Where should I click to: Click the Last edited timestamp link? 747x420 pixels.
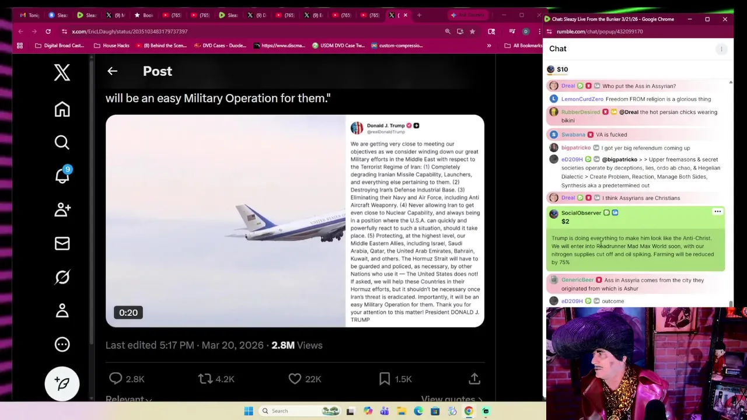[184, 345]
